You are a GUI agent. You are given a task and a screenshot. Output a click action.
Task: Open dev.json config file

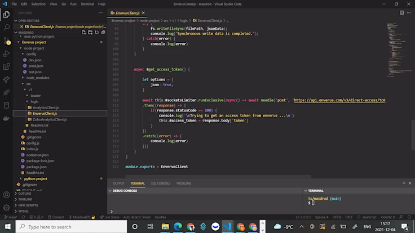pyautogui.click(x=34, y=60)
